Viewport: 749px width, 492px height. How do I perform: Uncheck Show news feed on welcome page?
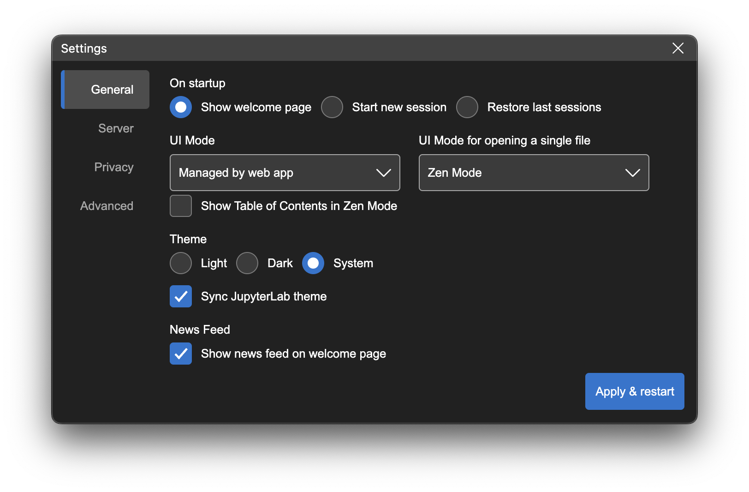tap(181, 354)
